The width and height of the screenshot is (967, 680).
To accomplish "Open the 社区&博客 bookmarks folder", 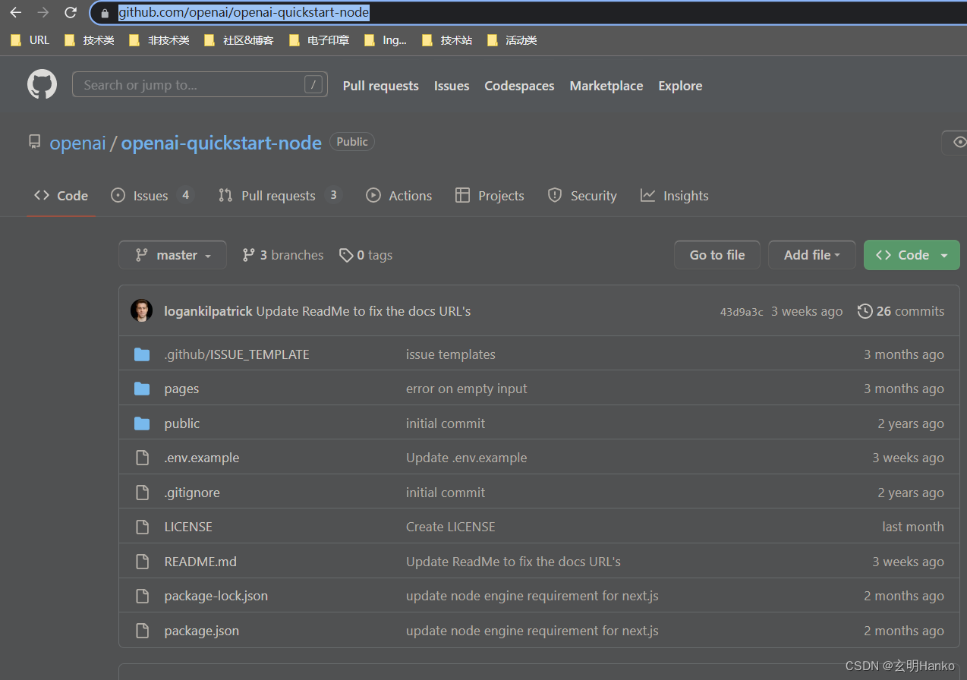I will 239,40.
